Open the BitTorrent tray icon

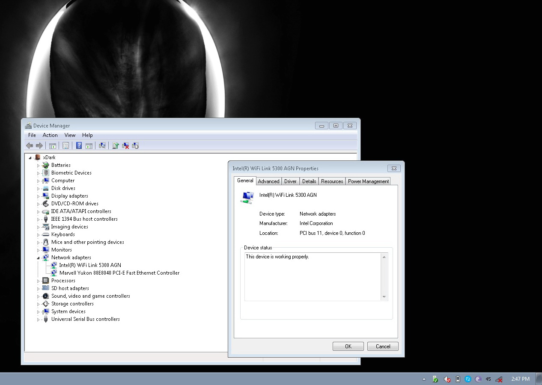[x=478, y=379]
